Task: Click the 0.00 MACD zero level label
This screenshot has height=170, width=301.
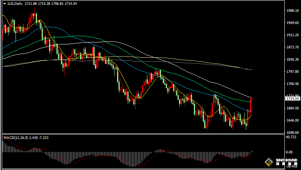Action: pos(290,152)
